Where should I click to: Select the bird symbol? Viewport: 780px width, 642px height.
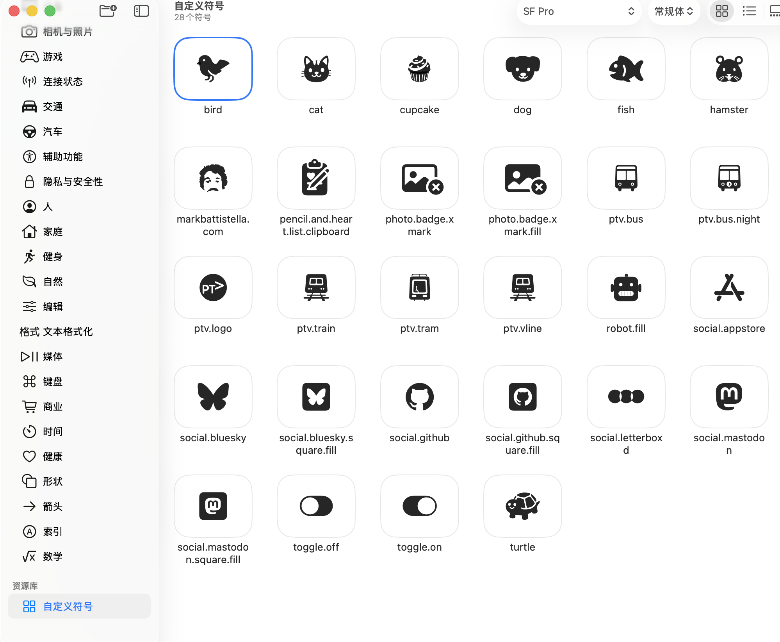213,69
